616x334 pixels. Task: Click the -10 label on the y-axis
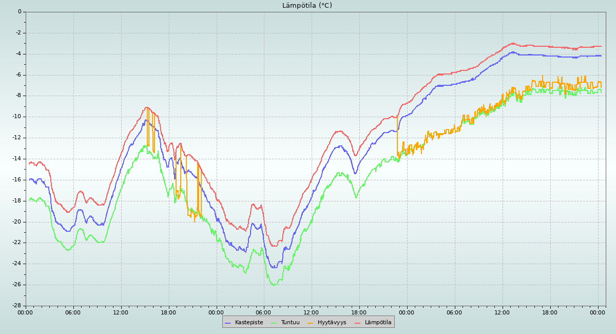tap(17, 117)
